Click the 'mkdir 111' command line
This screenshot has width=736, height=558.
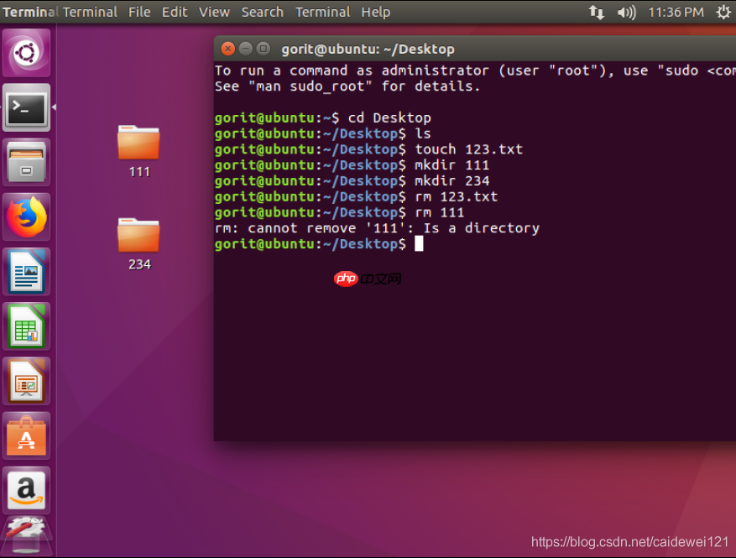352,165
